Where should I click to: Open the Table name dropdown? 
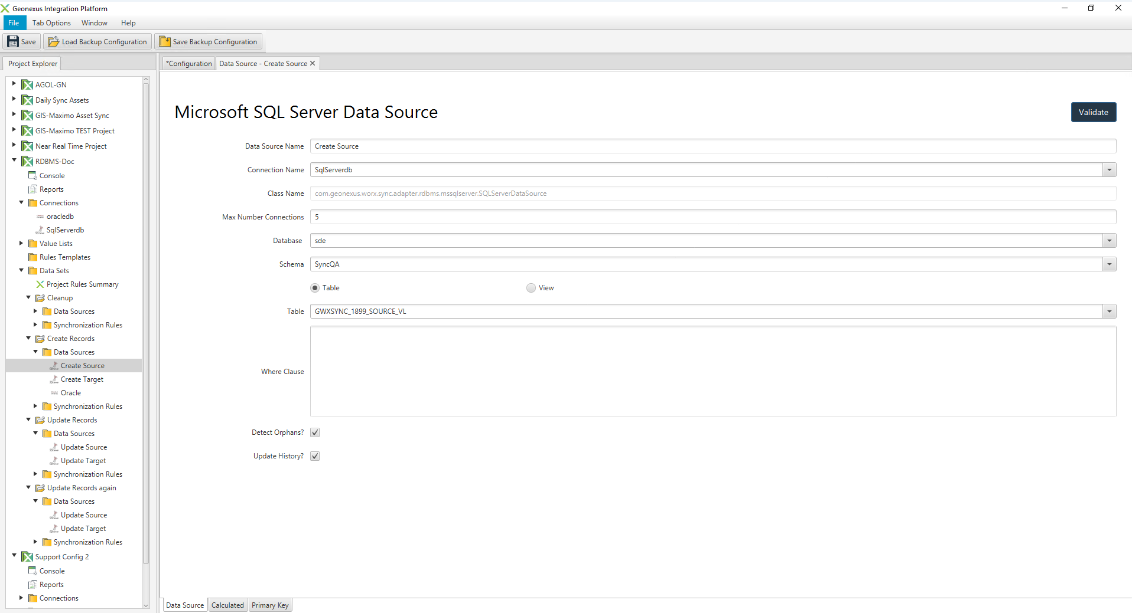tap(1110, 312)
